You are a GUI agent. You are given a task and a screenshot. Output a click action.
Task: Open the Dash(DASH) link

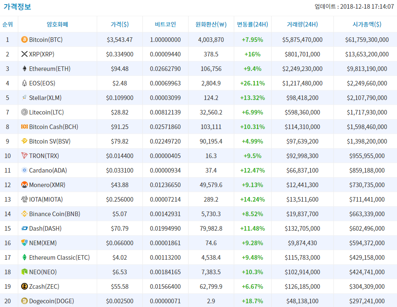tap(46, 228)
